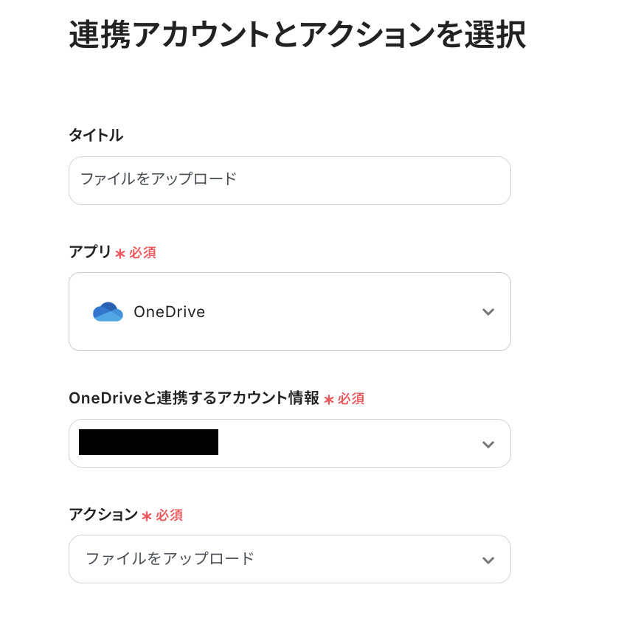Select the OneDrive text in app selector
This screenshot has width=624, height=621.
(169, 312)
